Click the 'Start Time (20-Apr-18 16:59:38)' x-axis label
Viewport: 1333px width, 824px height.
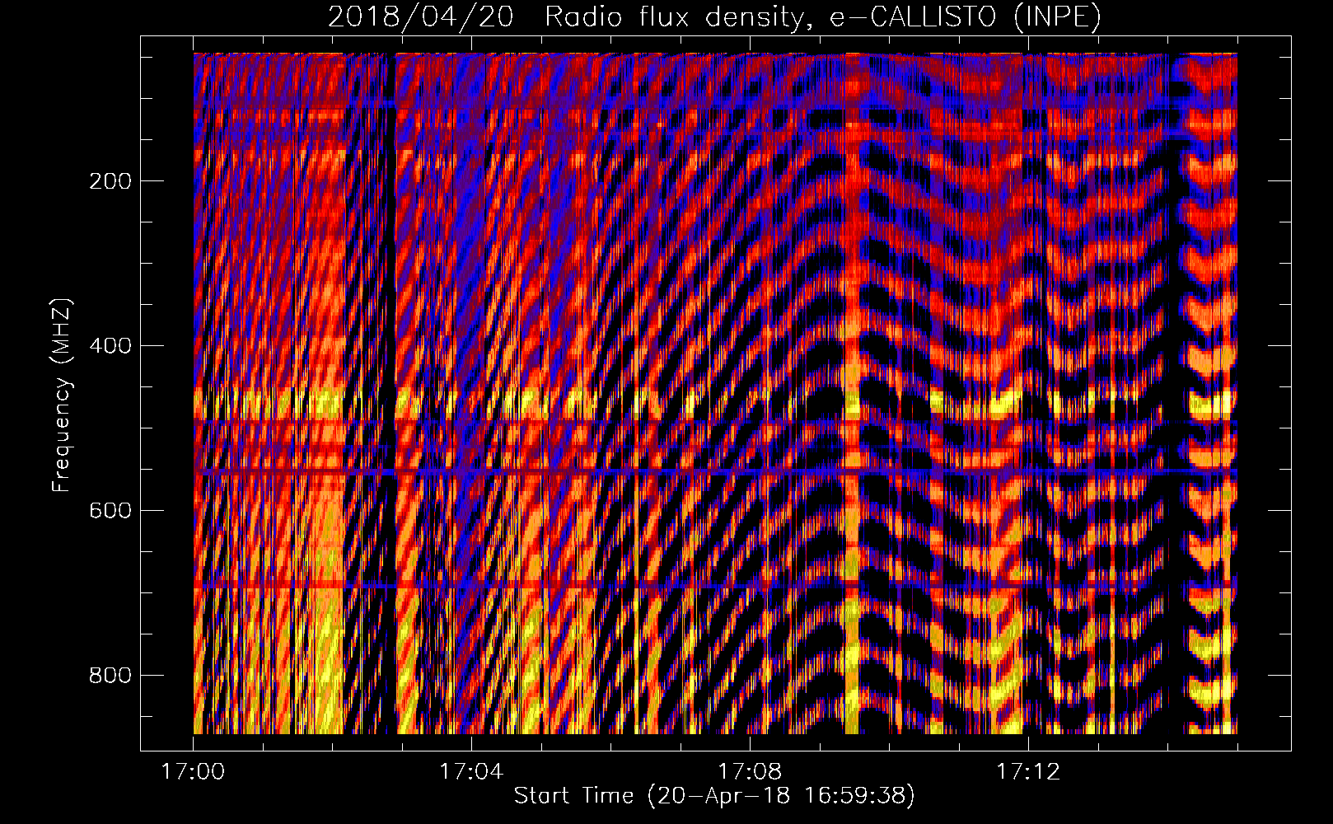(714, 796)
